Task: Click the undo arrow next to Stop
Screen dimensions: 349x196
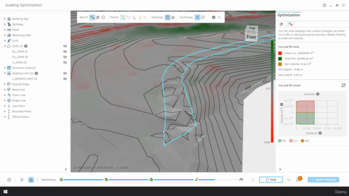Action: tap(288, 180)
